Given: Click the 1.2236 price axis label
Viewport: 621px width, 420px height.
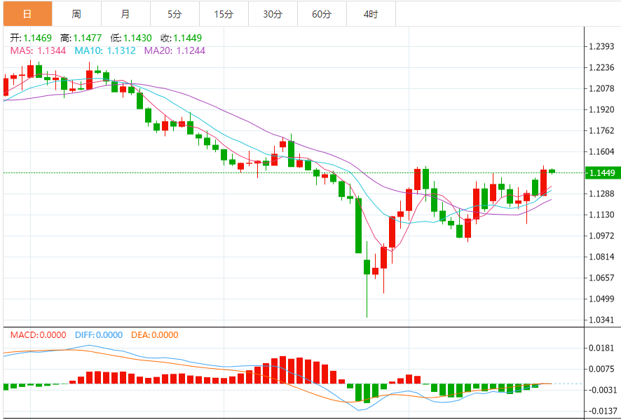Looking at the screenshot, I should [x=601, y=68].
